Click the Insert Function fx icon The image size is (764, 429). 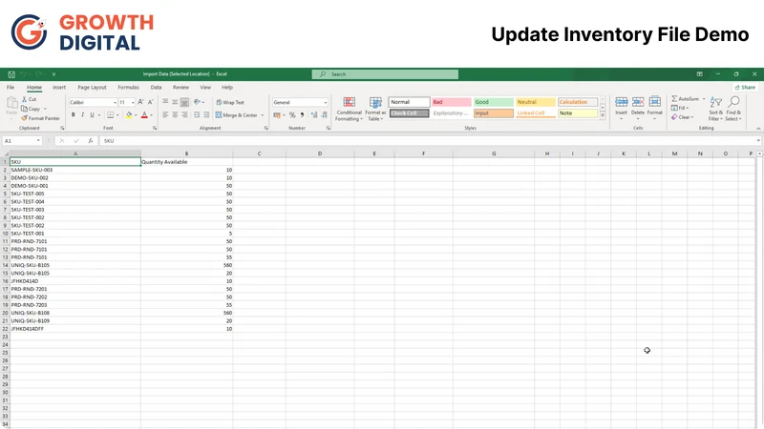click(x=91, y=140)
